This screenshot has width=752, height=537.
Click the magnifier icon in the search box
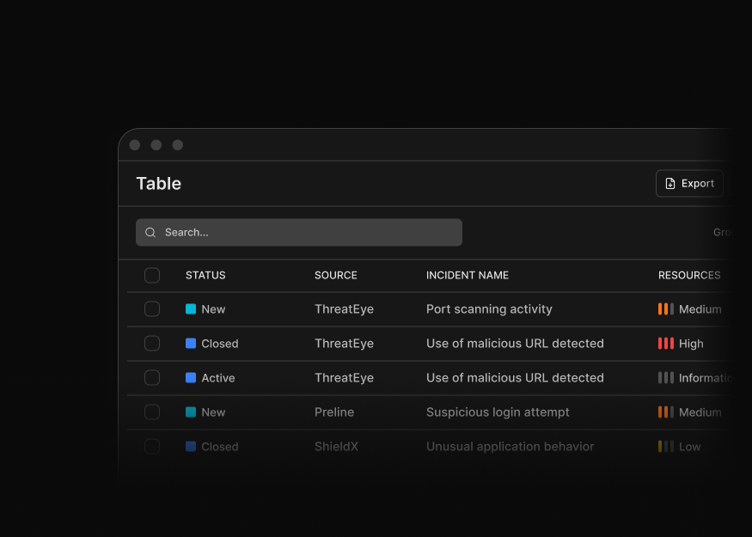click(150, 233)
